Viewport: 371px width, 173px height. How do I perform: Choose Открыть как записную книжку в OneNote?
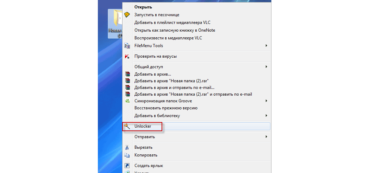(175, 30)
